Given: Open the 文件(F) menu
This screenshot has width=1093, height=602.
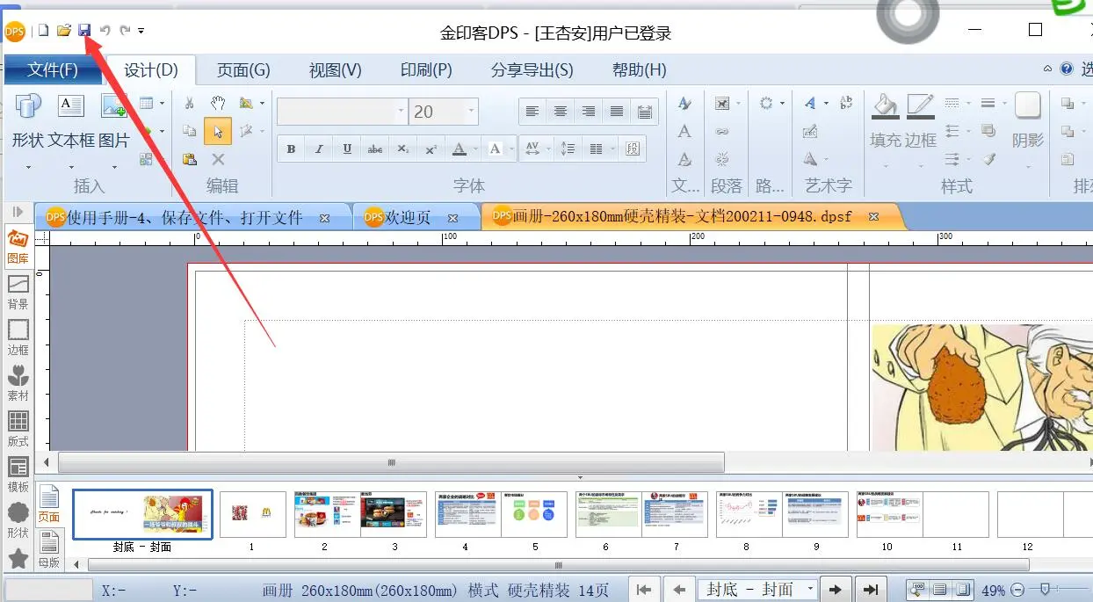Looking at the screenshot, I should coord(53,70).
